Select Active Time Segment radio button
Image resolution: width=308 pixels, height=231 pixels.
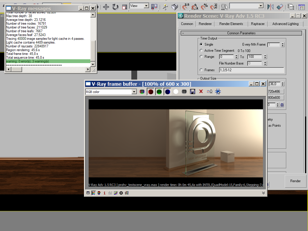point(201,50)
